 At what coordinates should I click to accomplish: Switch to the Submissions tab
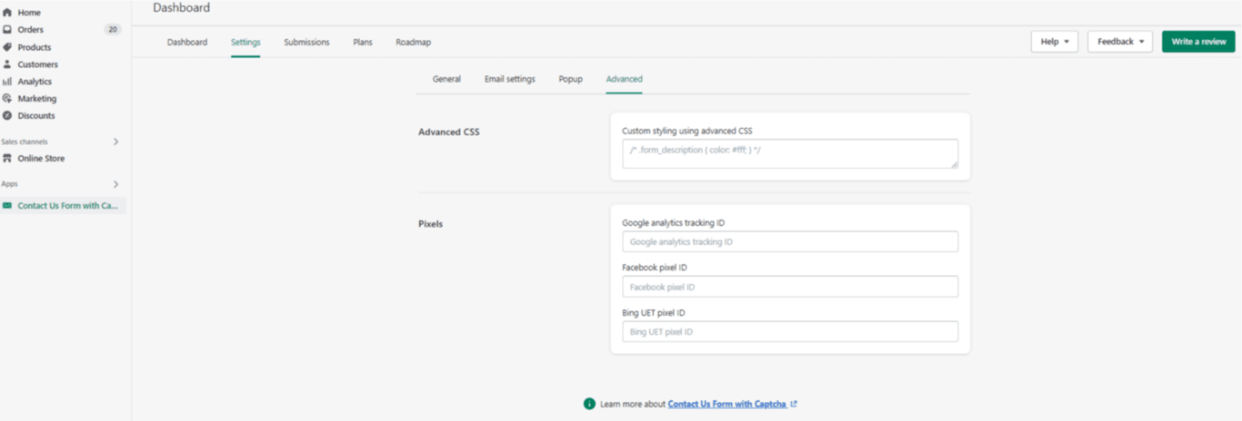306,43
